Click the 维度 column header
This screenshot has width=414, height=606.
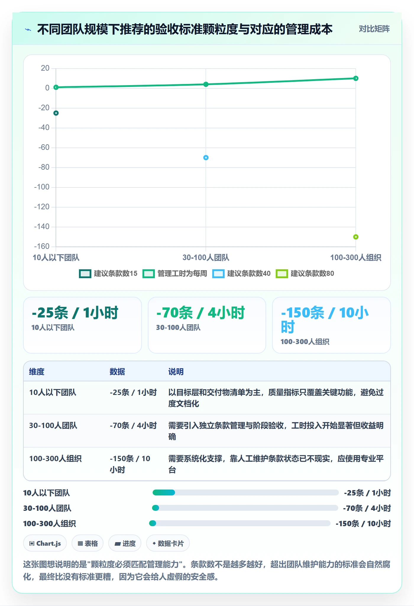click(x=37, y=372)
